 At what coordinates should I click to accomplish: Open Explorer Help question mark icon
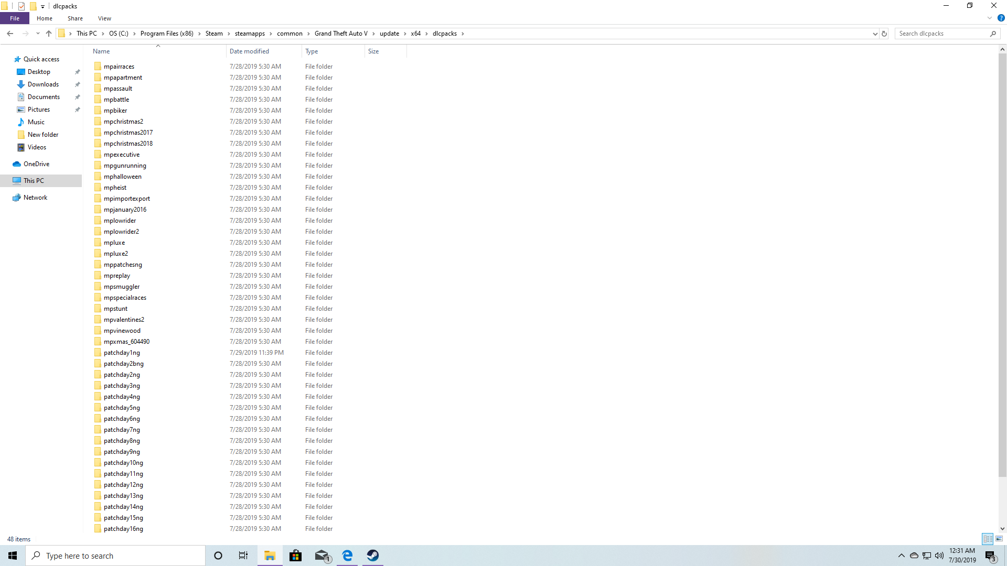click(x=1001, y=18)
